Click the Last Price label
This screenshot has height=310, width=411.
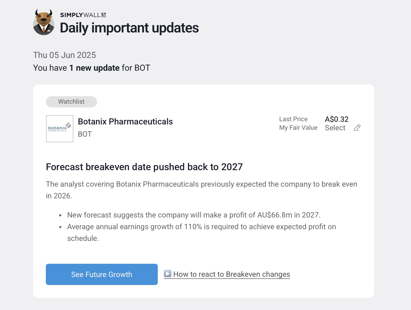click(293, 119)
